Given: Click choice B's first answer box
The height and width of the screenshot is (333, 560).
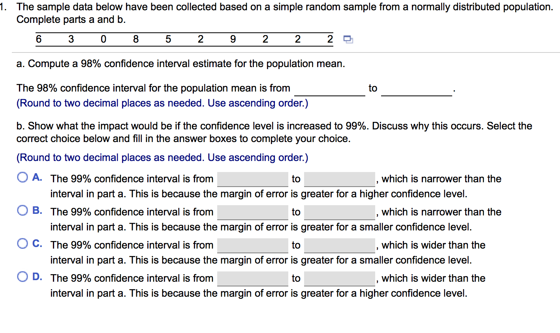Looking at the screenshot, I should tap(252, 212).
